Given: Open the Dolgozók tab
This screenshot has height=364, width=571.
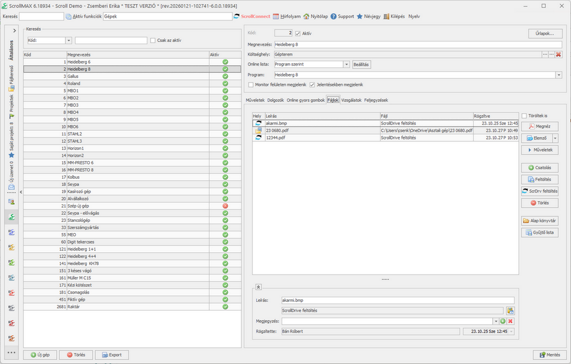Looking at the screenshot, I should [275, 100].
